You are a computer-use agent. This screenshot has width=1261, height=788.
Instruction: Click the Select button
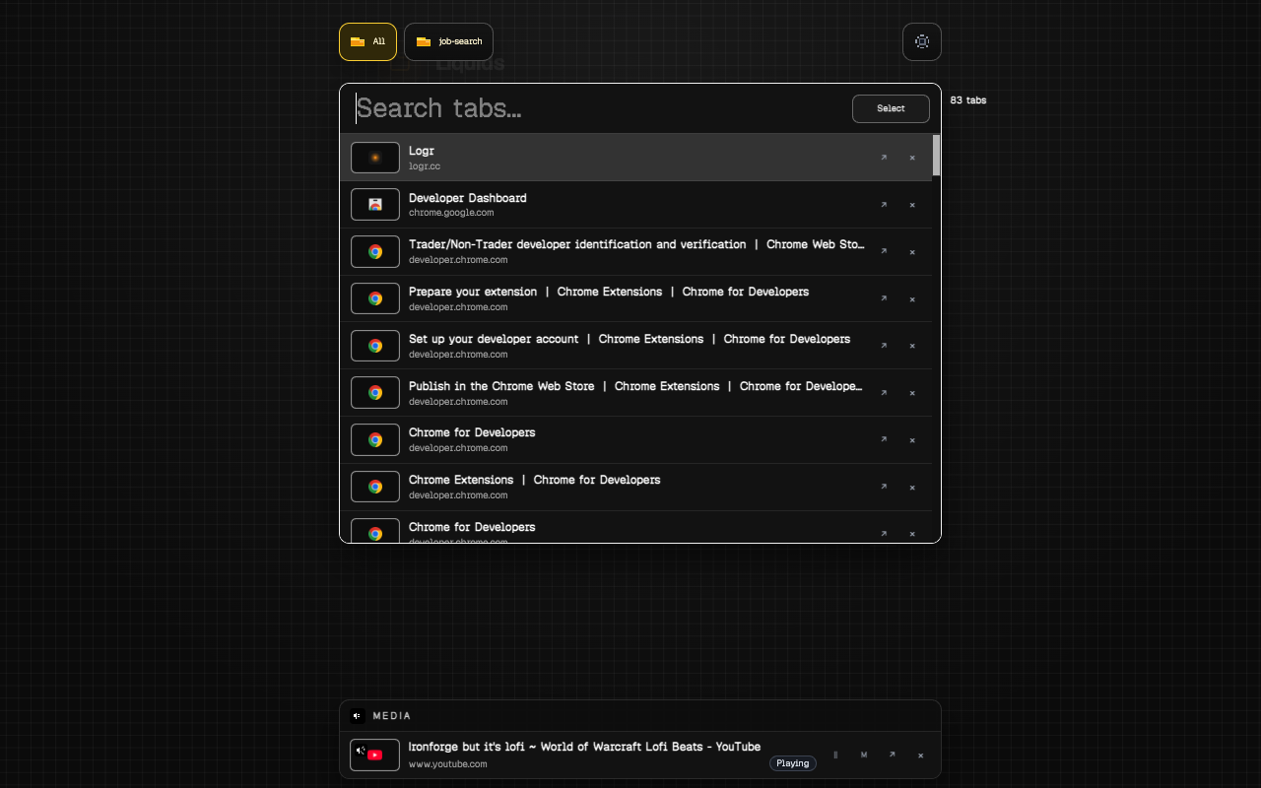pos(891,108)
